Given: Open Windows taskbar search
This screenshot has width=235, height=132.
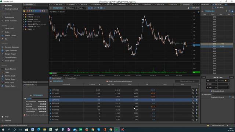Looking at the screenshot, I should (x=9, y=129).
